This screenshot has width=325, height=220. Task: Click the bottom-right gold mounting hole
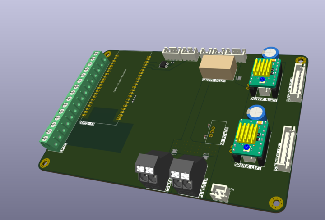[x=276, y=203]
